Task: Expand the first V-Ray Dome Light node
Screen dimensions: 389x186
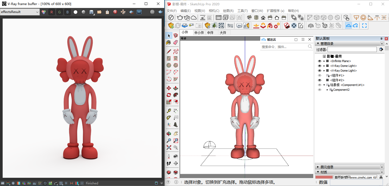Action: pos(324,66)
